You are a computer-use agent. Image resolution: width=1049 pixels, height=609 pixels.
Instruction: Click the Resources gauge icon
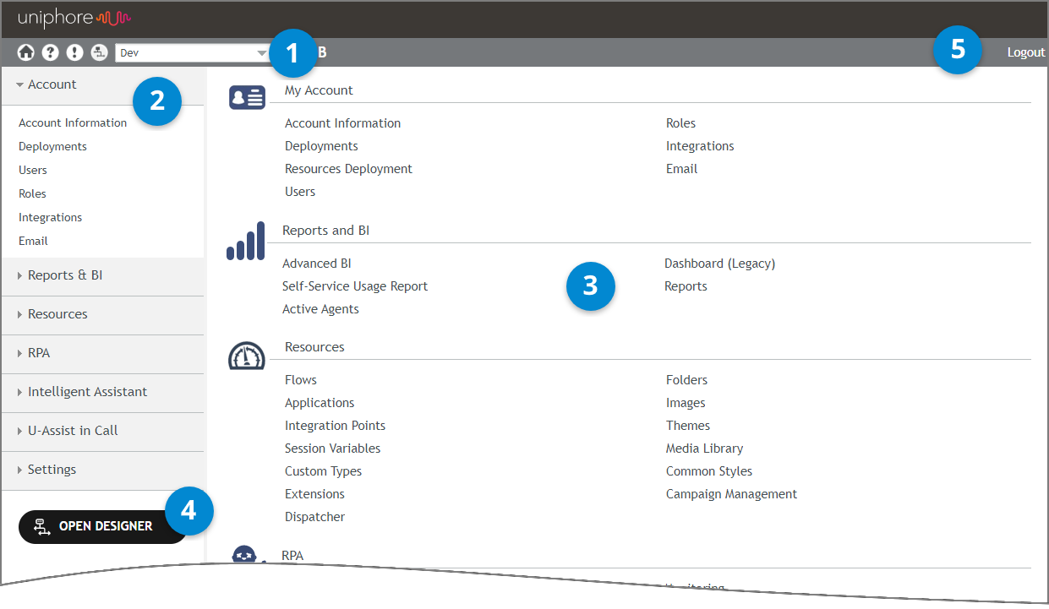click(247, 356)
